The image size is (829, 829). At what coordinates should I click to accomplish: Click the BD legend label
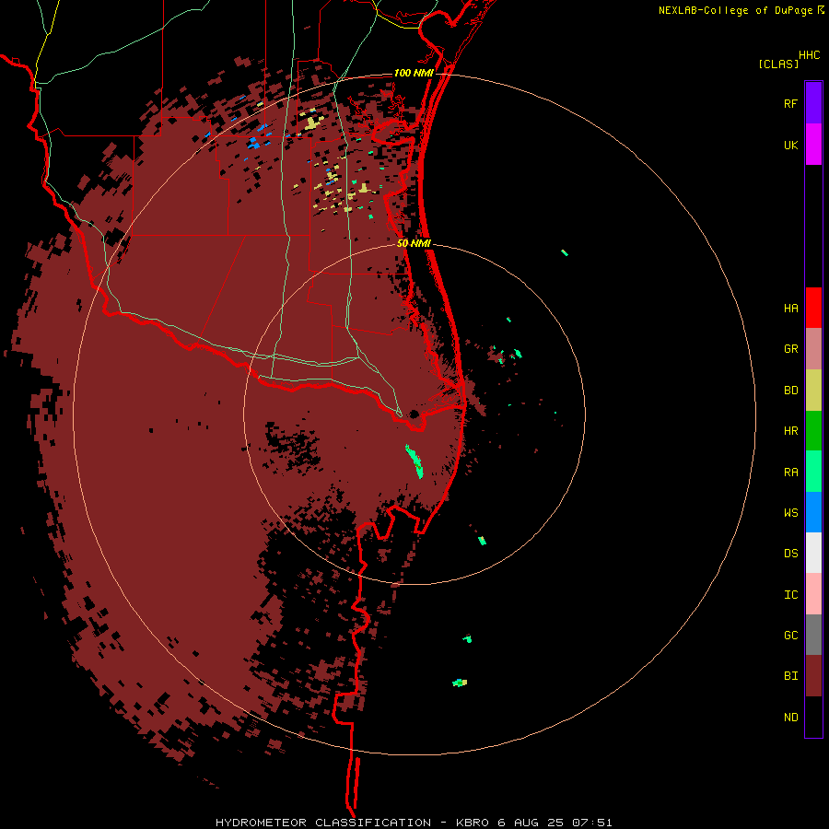click(x=791, y=391)
